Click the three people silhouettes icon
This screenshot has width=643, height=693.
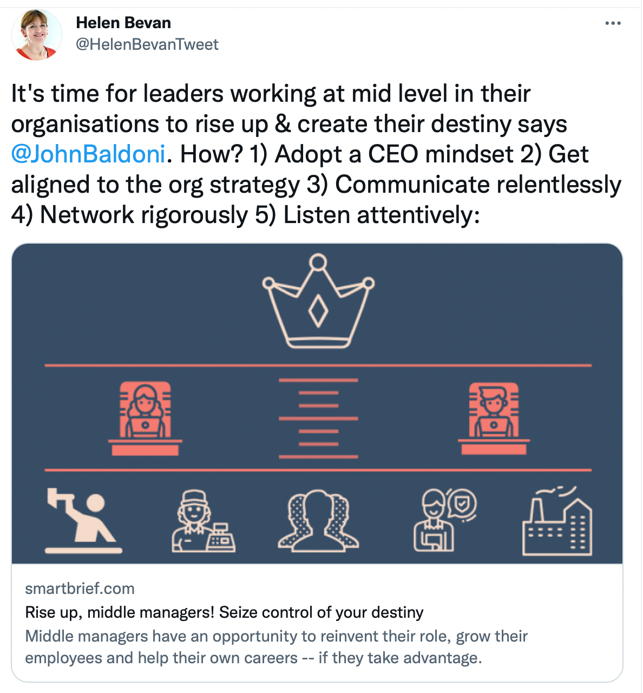[318, 521]
